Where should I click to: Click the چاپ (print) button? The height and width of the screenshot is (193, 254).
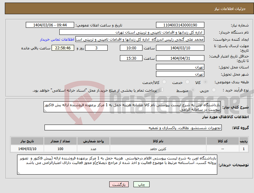141,184
